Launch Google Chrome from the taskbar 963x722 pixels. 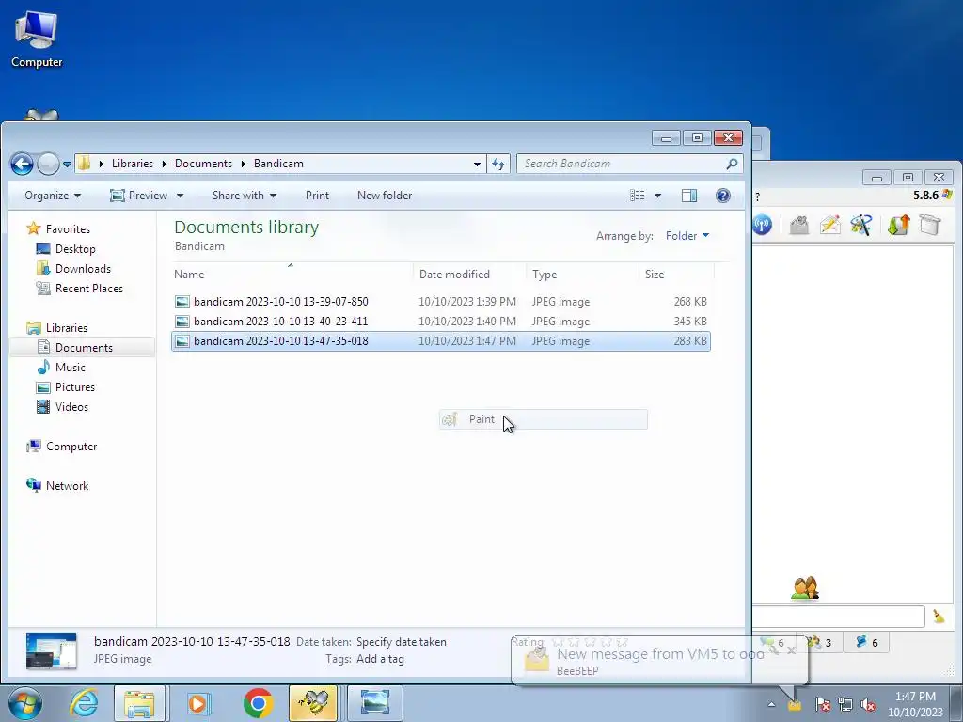pos(258,703)
